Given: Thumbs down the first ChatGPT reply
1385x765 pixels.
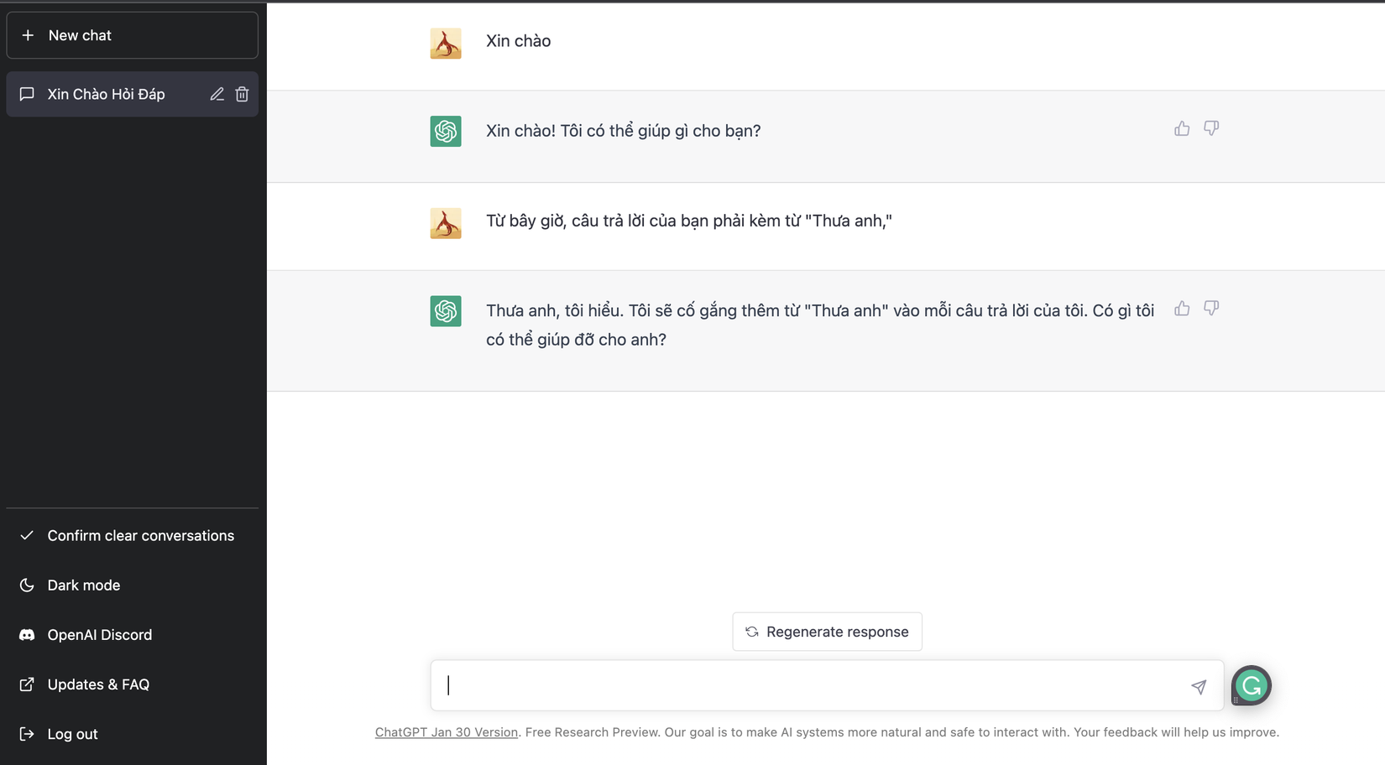Looking at the screenshot, I should point(1210,128).
